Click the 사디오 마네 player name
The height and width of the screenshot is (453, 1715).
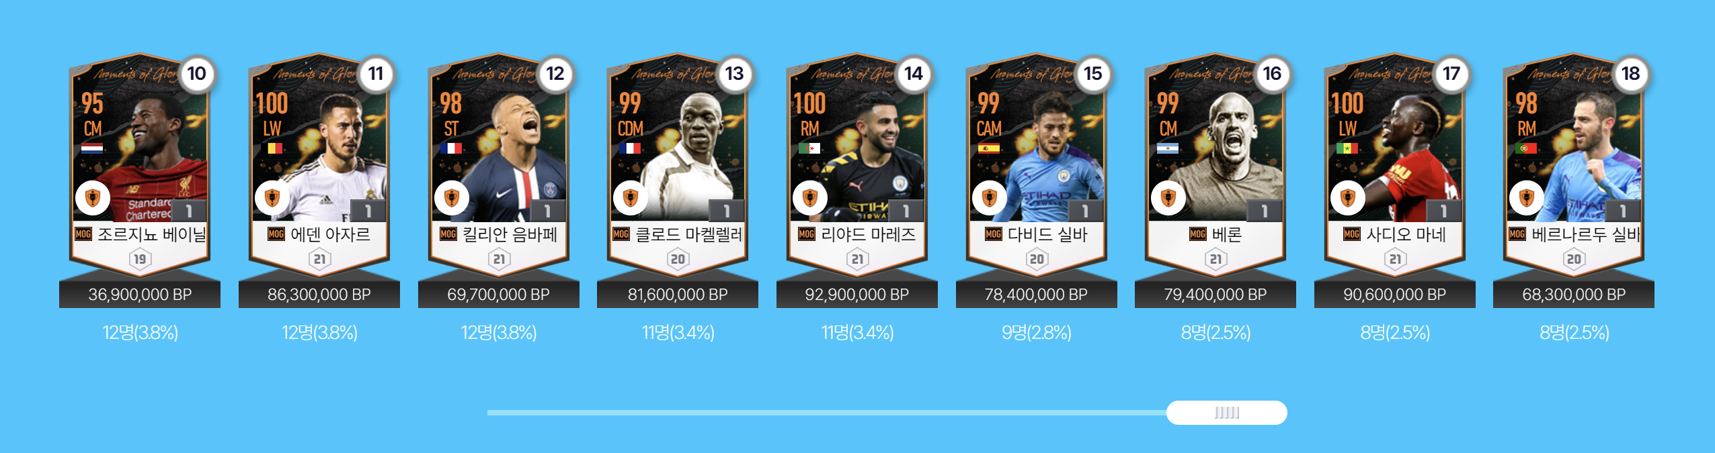coord(1406,234)
